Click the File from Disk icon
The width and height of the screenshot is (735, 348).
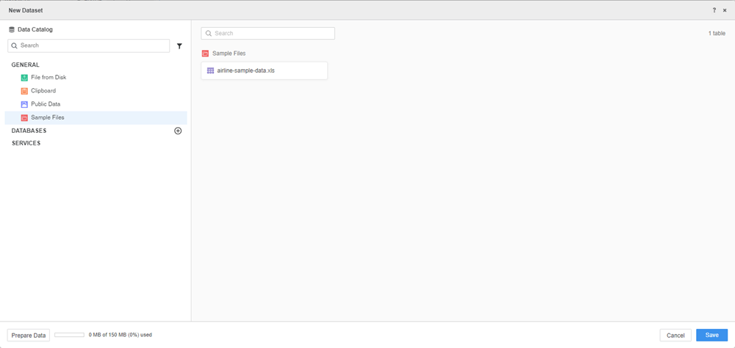24,78
